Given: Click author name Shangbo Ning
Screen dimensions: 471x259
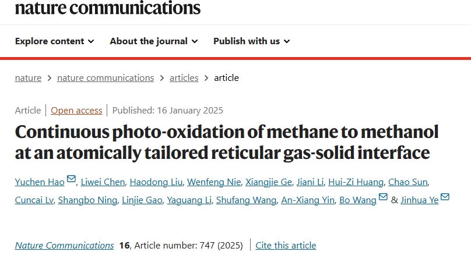Looking at the screenshot, I should (x=87, y=200).
